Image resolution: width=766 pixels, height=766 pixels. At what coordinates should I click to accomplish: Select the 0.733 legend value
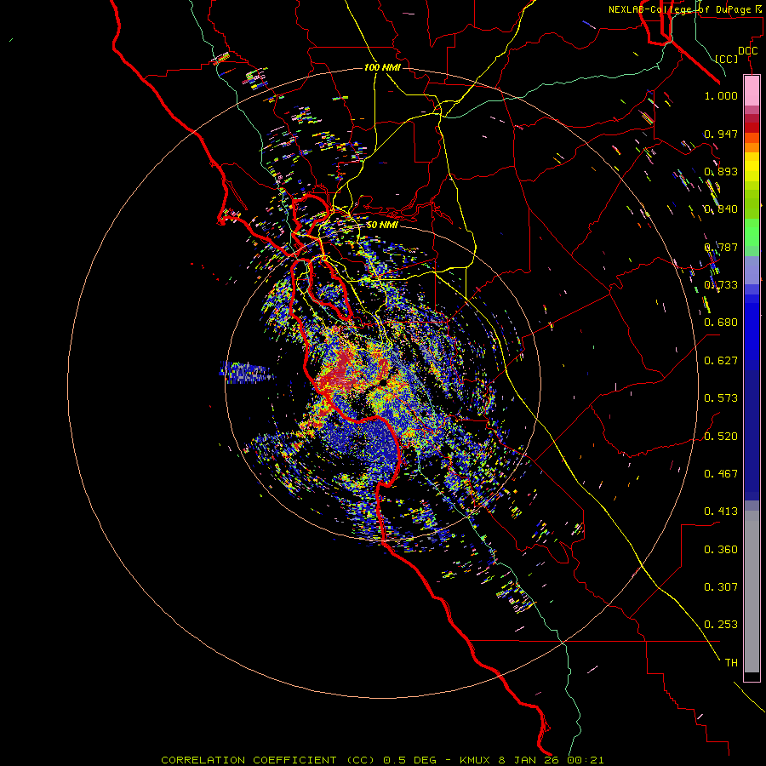(x=721, y=285)
